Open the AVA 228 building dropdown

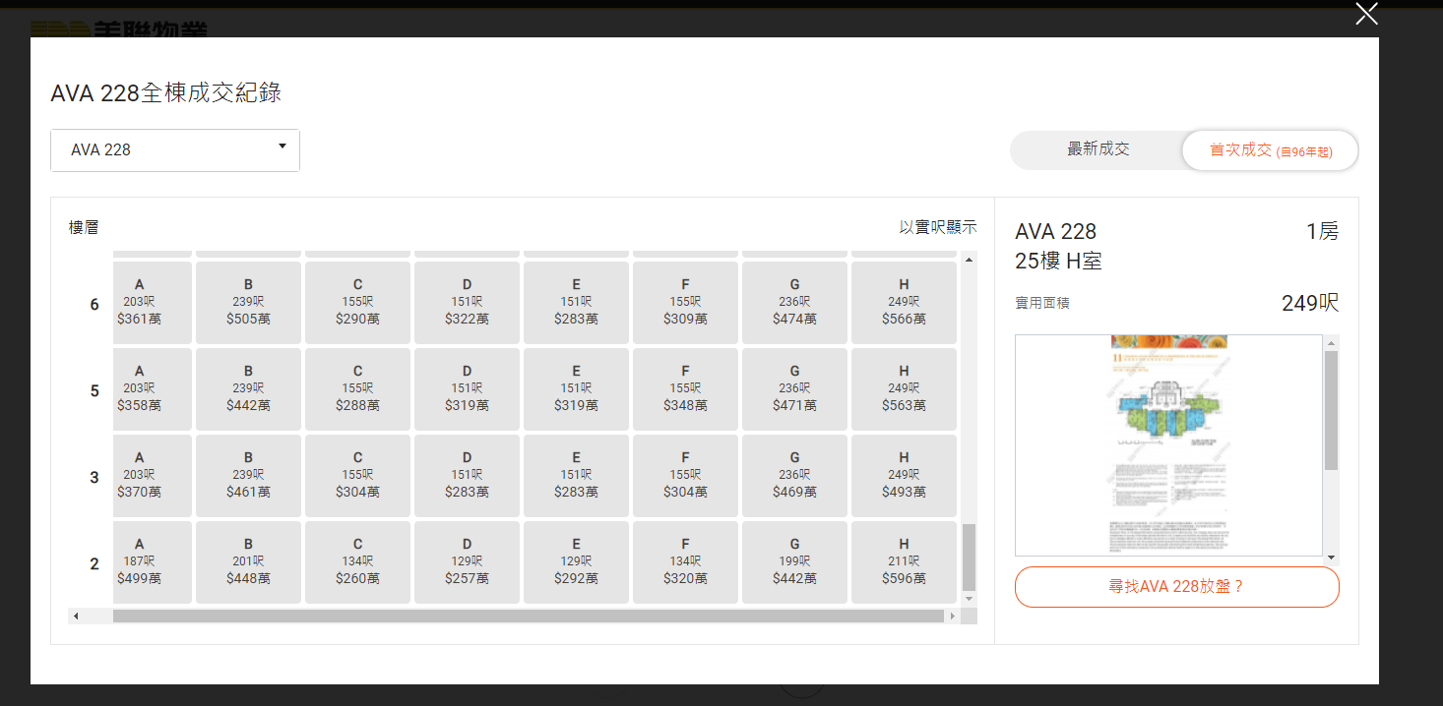point(175,150)
